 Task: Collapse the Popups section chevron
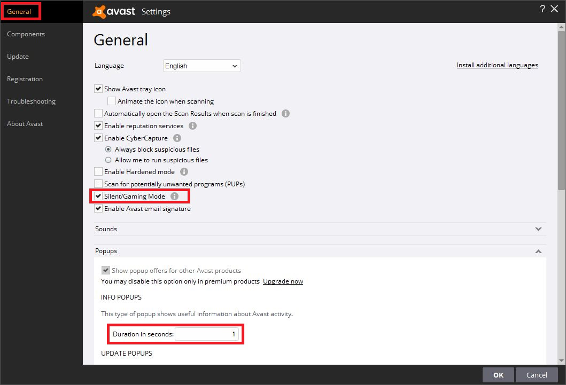point(538,252)
